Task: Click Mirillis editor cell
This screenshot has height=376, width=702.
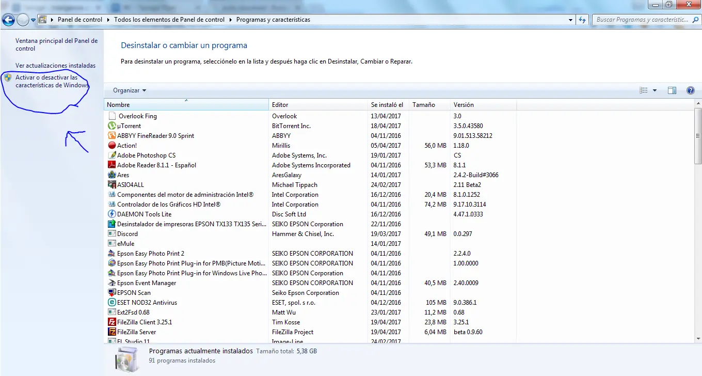Action: [281, 146]
